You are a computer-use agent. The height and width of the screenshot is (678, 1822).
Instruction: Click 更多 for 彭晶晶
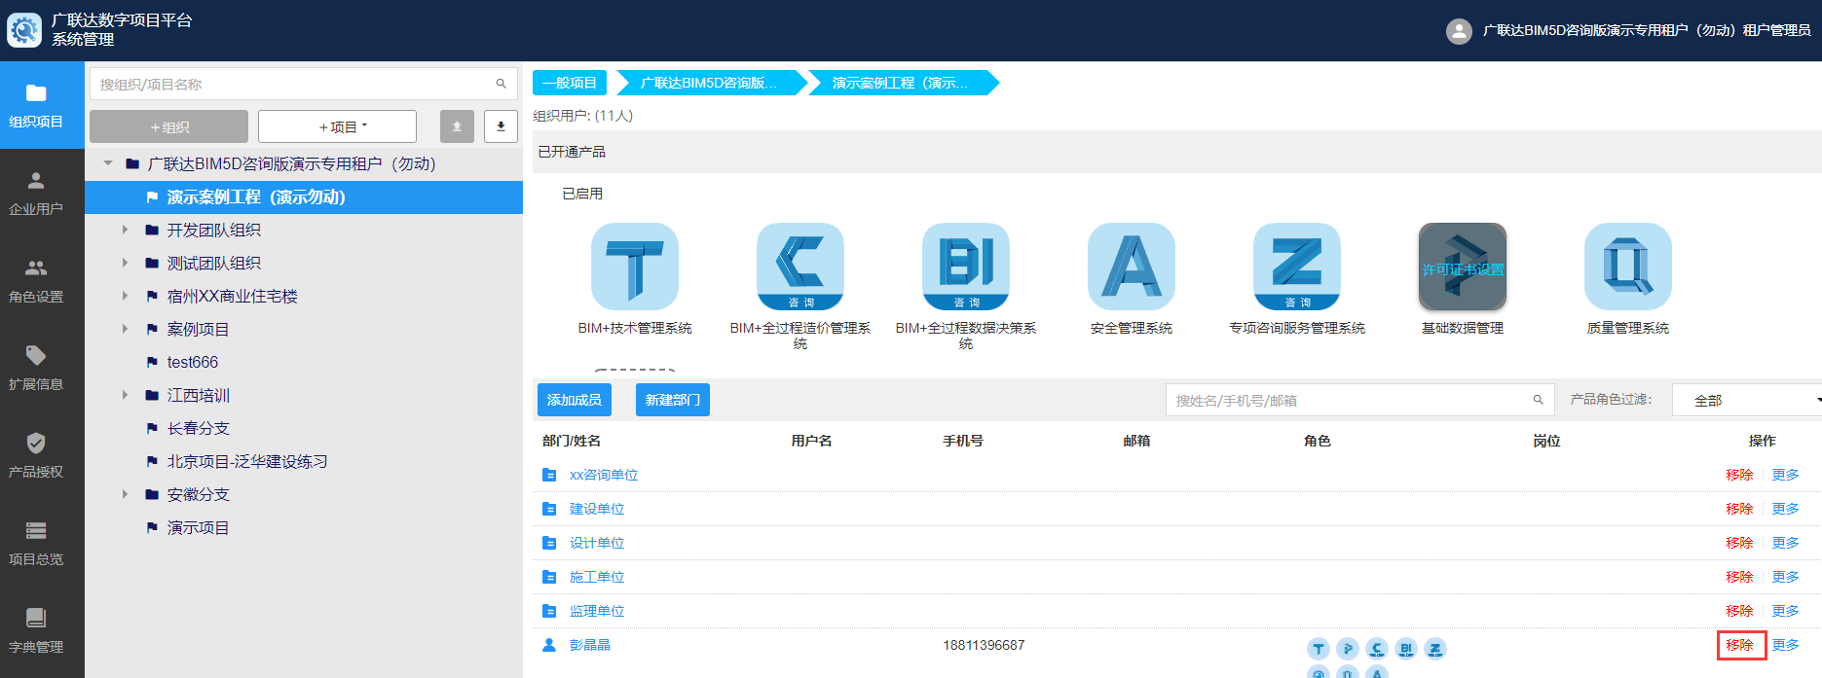(x=1785, y=645)
